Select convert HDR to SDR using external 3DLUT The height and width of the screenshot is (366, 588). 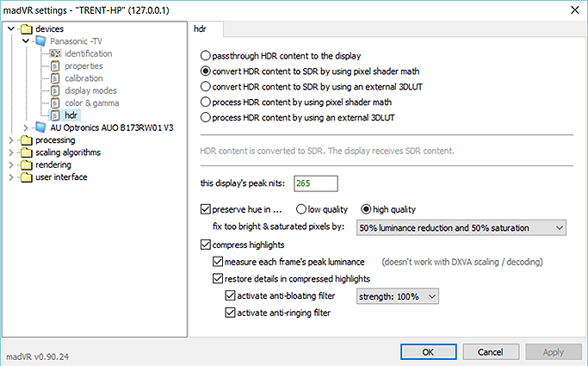coord(206,87)
